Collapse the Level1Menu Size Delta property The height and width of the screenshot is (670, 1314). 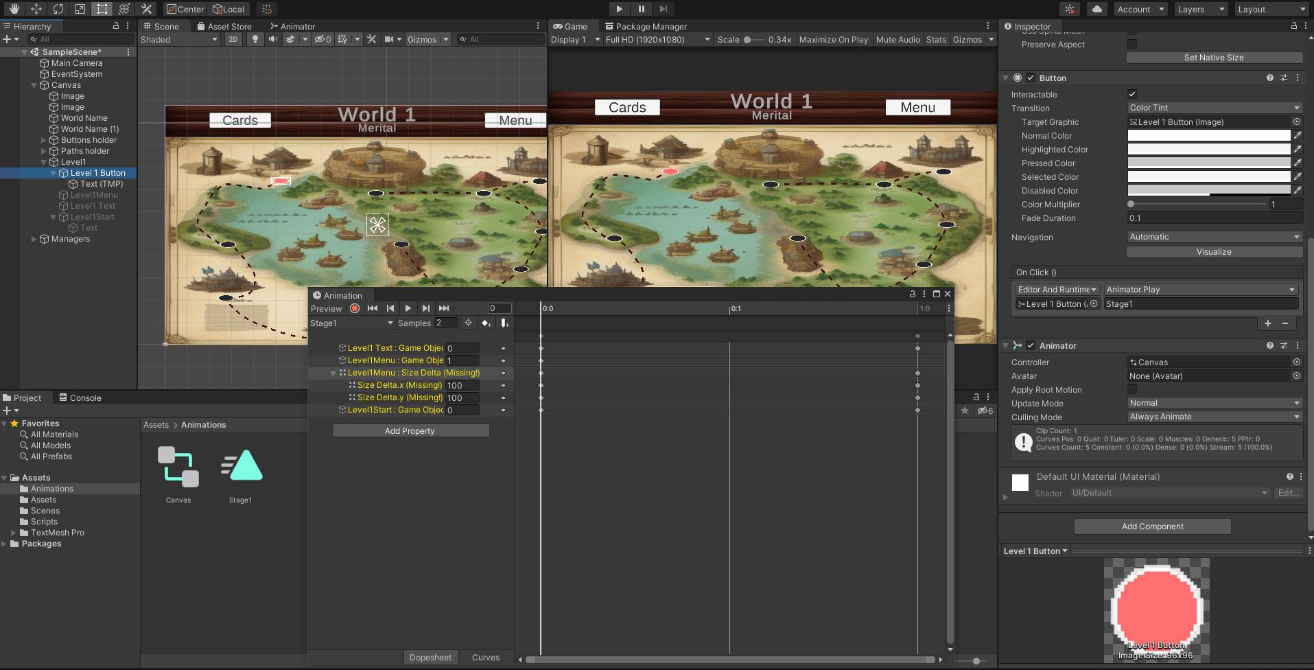click(x=333, y=373)
